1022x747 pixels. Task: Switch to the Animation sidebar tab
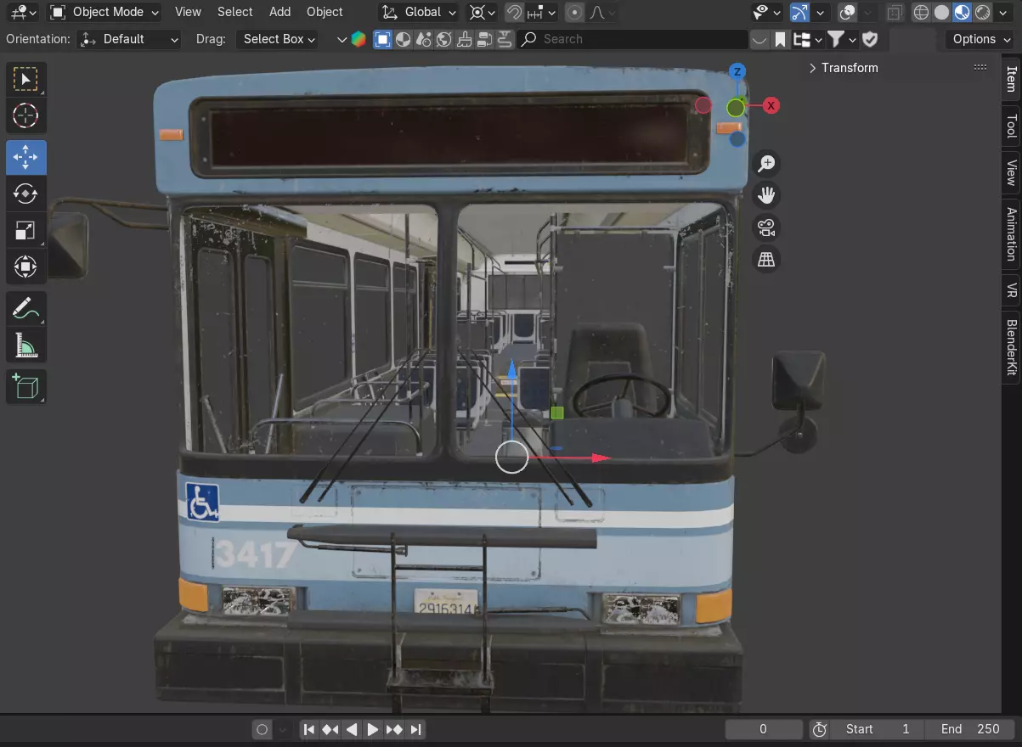tap(1011, 233)
